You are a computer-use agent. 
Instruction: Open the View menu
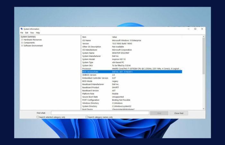(32, 33)
